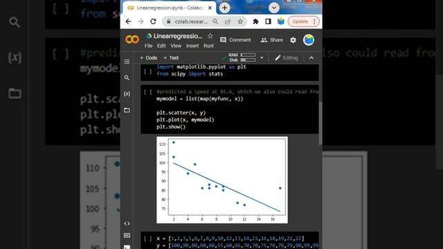Screen dimensions: 443x249
Task: Click the RAM Disk resource indicator
Action: point(242,57)
